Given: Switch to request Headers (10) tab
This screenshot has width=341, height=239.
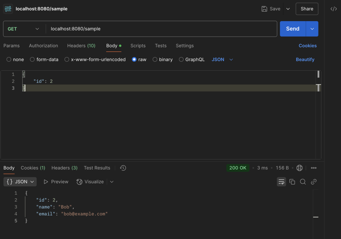Looking at the screenshot, I should (x=81, y=46).
